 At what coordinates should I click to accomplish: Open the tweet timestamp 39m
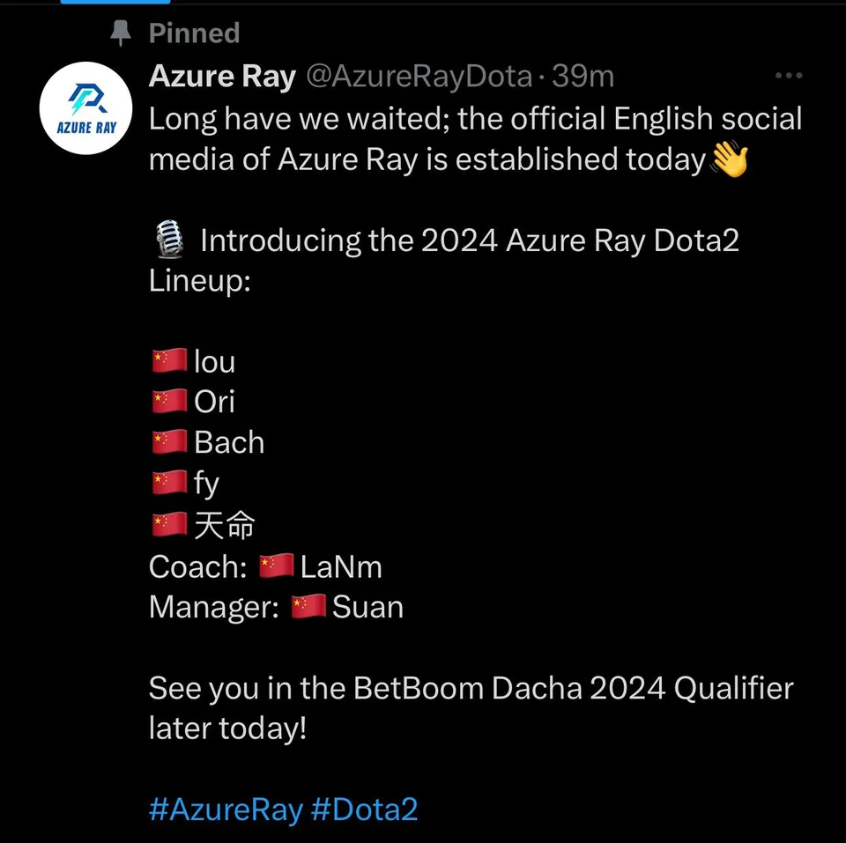(585, 76)
